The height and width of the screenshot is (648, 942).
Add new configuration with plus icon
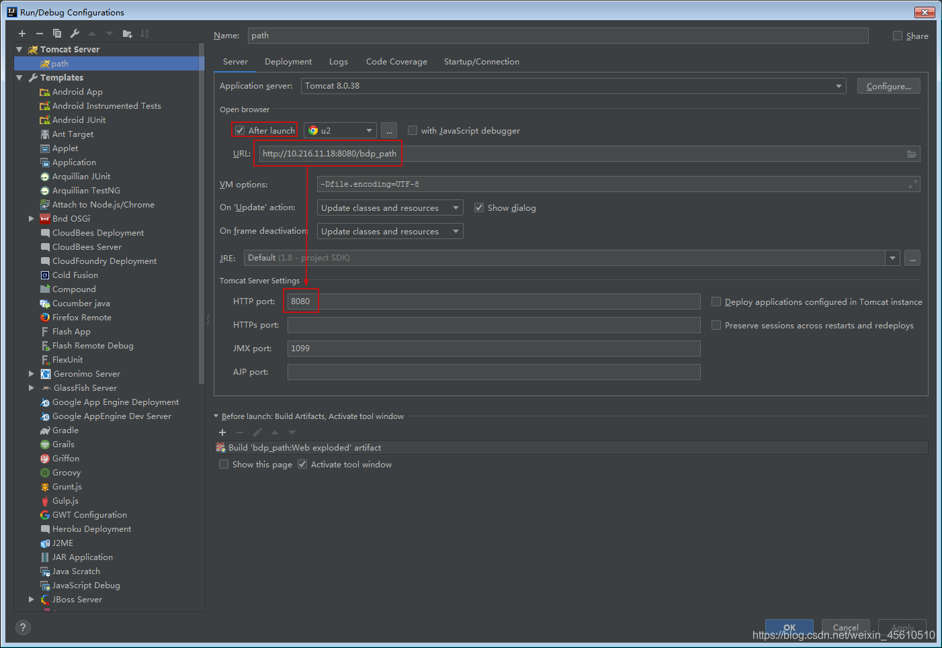click(x=22, y=34)
